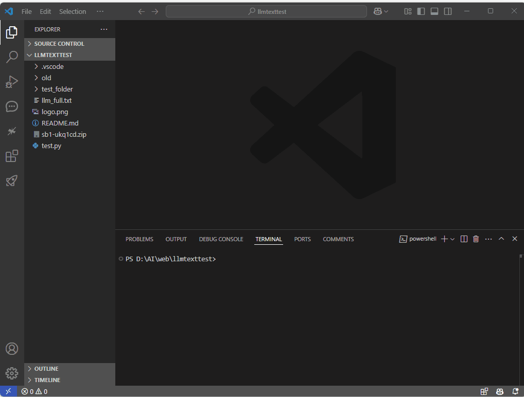Switch to the Output tab
The width and height of the screenshot is (524, 397).
(176, 239)
